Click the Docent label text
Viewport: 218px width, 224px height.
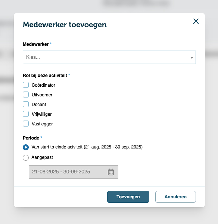(39, 105)
